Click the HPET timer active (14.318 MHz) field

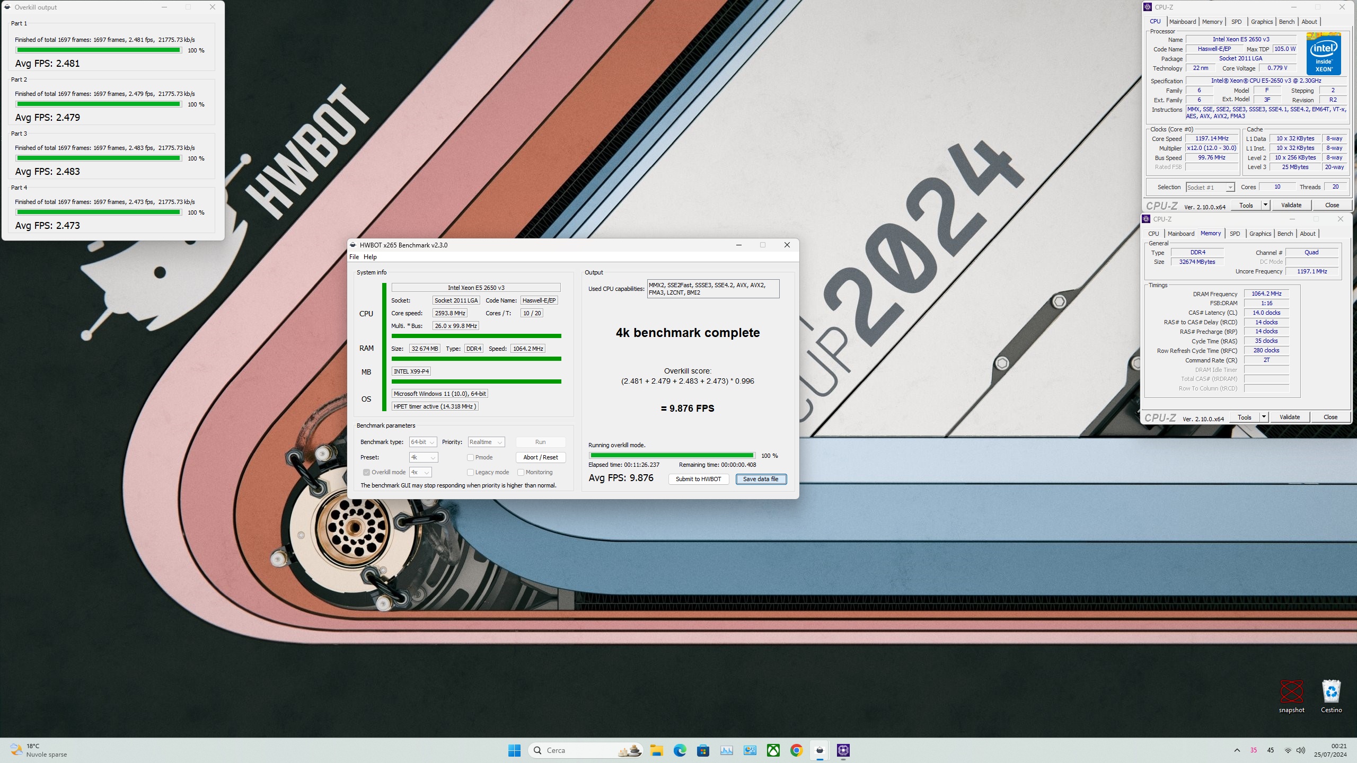click(435, 406)
